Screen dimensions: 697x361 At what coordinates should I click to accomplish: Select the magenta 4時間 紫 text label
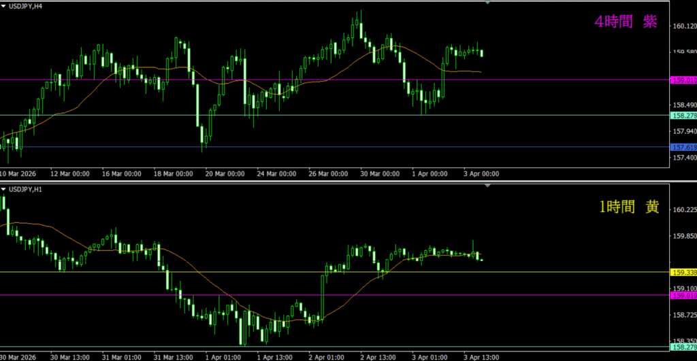tap(626, 22)
